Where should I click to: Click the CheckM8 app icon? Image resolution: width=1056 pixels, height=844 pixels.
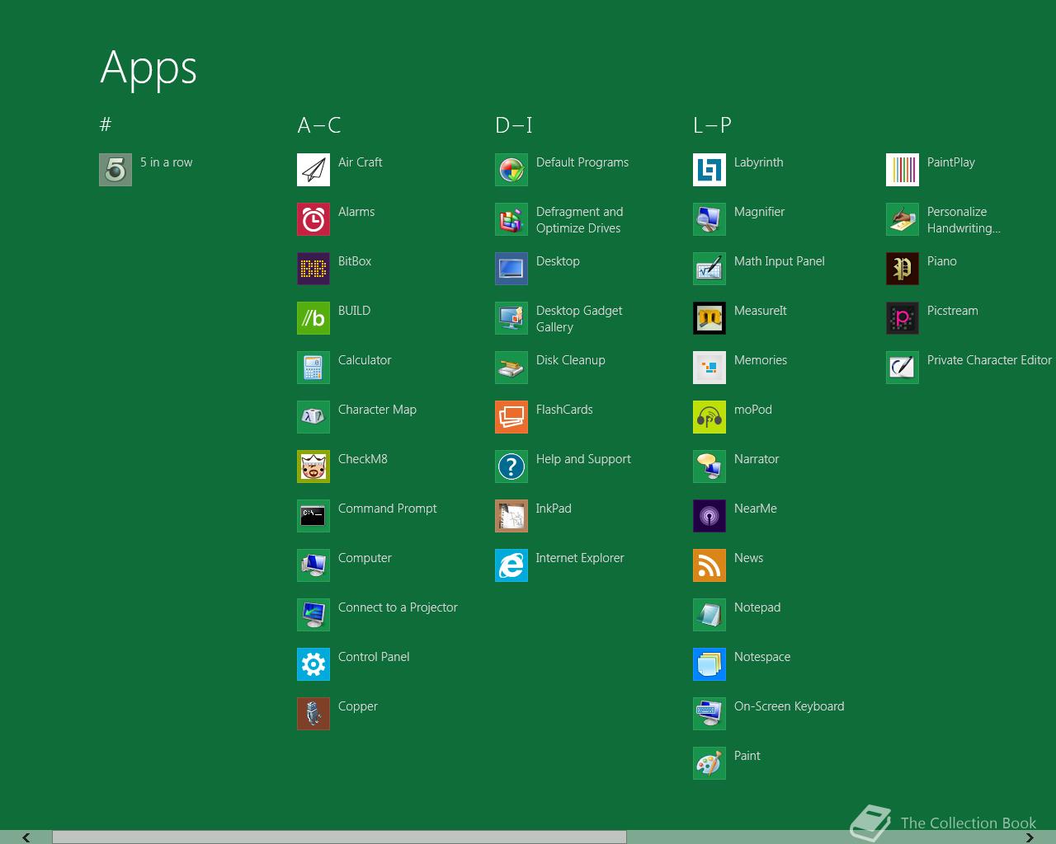point(313,467)
